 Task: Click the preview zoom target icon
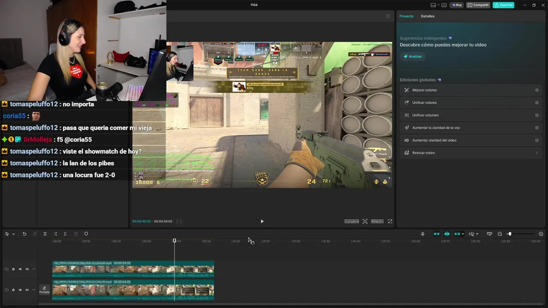click(365, 221)
